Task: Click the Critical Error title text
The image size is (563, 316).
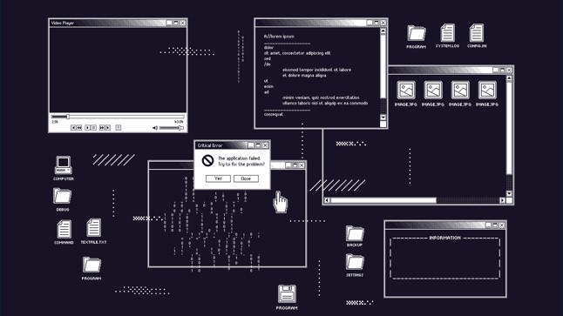Action: [210, 145]
